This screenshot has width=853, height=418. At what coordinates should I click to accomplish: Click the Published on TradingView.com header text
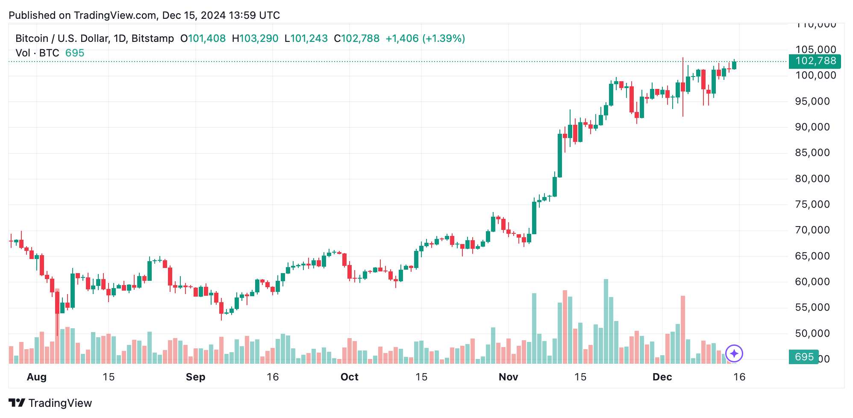[144, 15]
